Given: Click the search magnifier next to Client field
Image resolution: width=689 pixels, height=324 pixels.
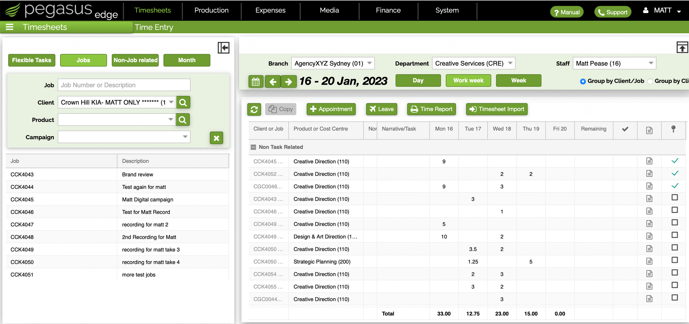Looking at the screenshot, I should pyautogui.click(x=183, y=102).
